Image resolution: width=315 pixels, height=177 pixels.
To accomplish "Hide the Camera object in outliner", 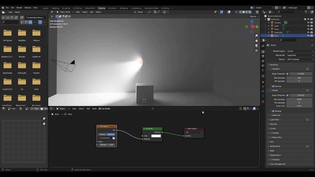I will [x=308, y=23].
